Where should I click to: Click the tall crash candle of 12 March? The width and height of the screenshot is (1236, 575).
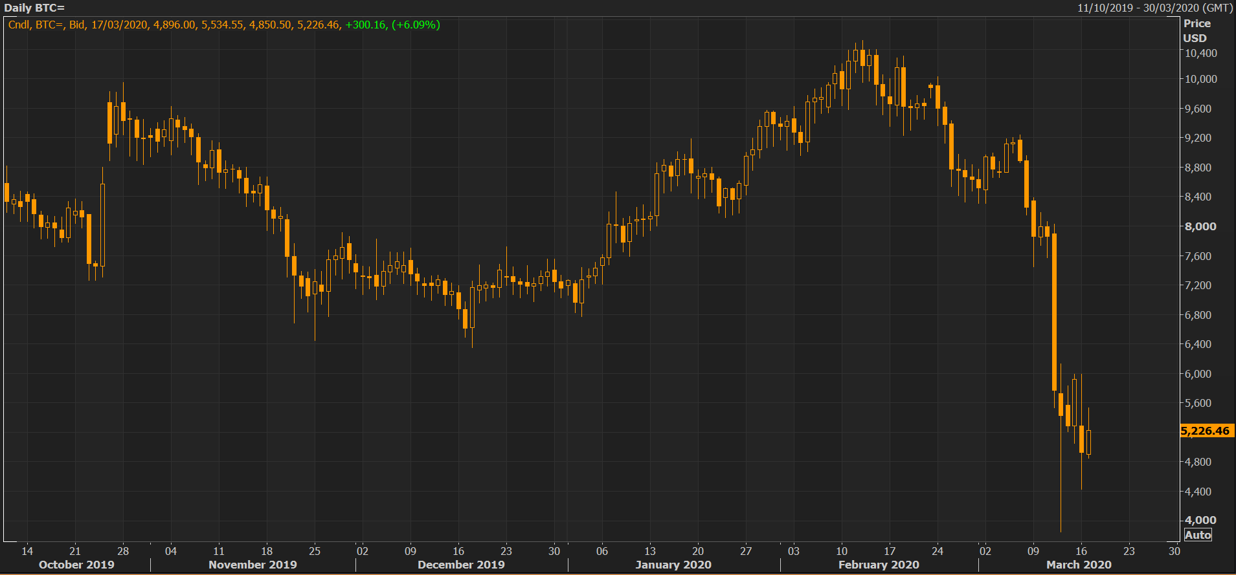coord(1054,312)
